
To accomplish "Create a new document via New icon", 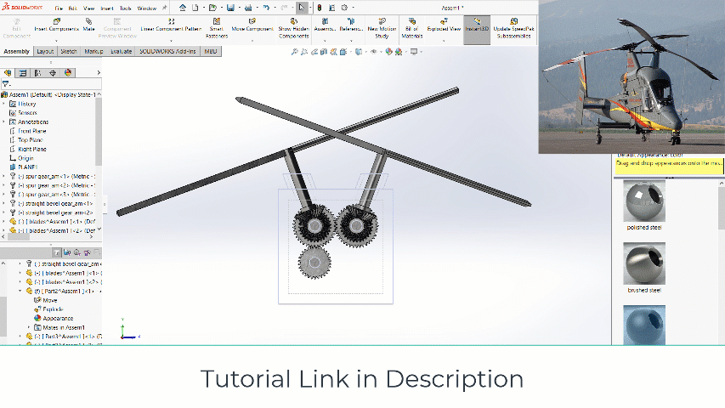I will 195,8.
